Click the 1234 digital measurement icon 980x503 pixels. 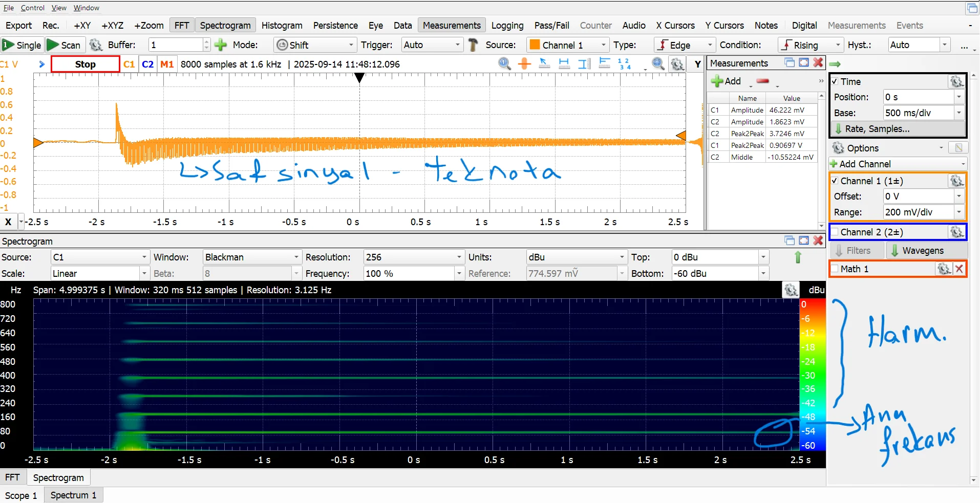[x=624, y=64]
